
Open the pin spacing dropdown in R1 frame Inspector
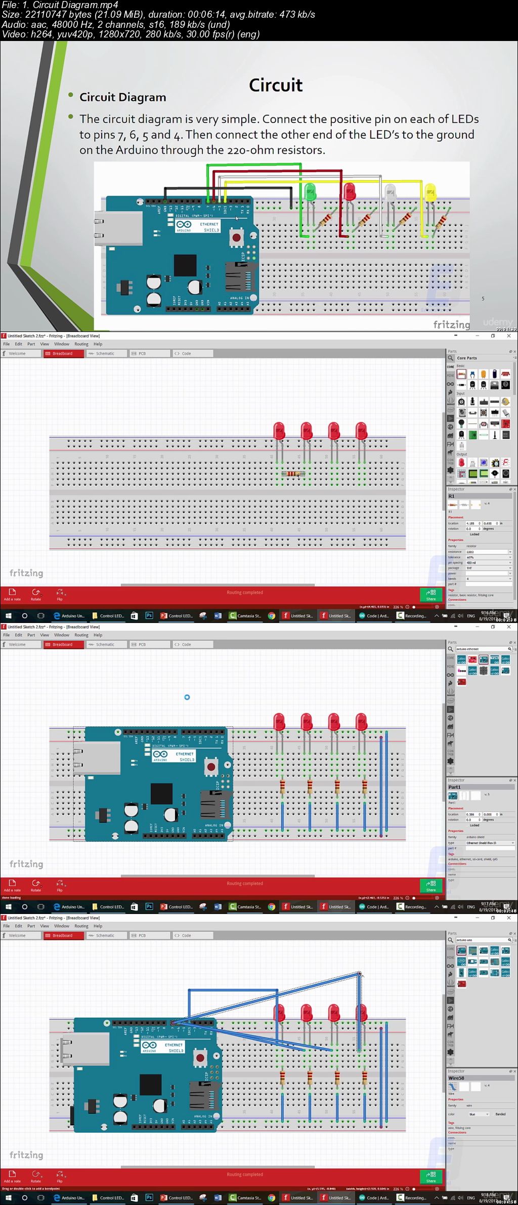489,563
